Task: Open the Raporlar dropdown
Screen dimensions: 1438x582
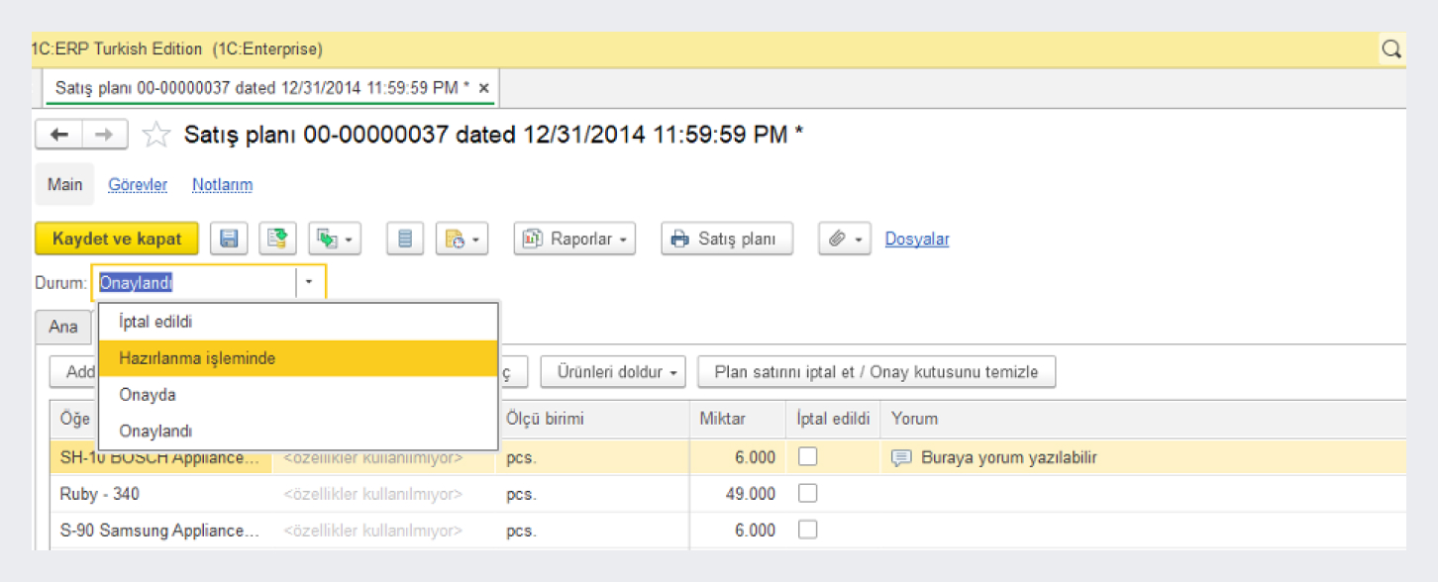Action: (x=574, y=239)
